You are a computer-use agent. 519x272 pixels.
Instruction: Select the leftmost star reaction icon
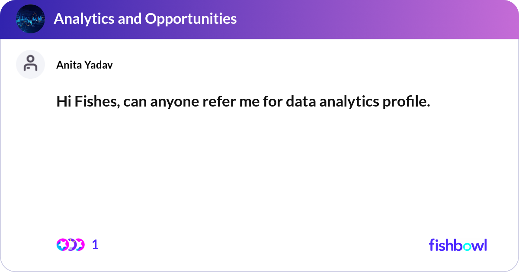(63, 245)
